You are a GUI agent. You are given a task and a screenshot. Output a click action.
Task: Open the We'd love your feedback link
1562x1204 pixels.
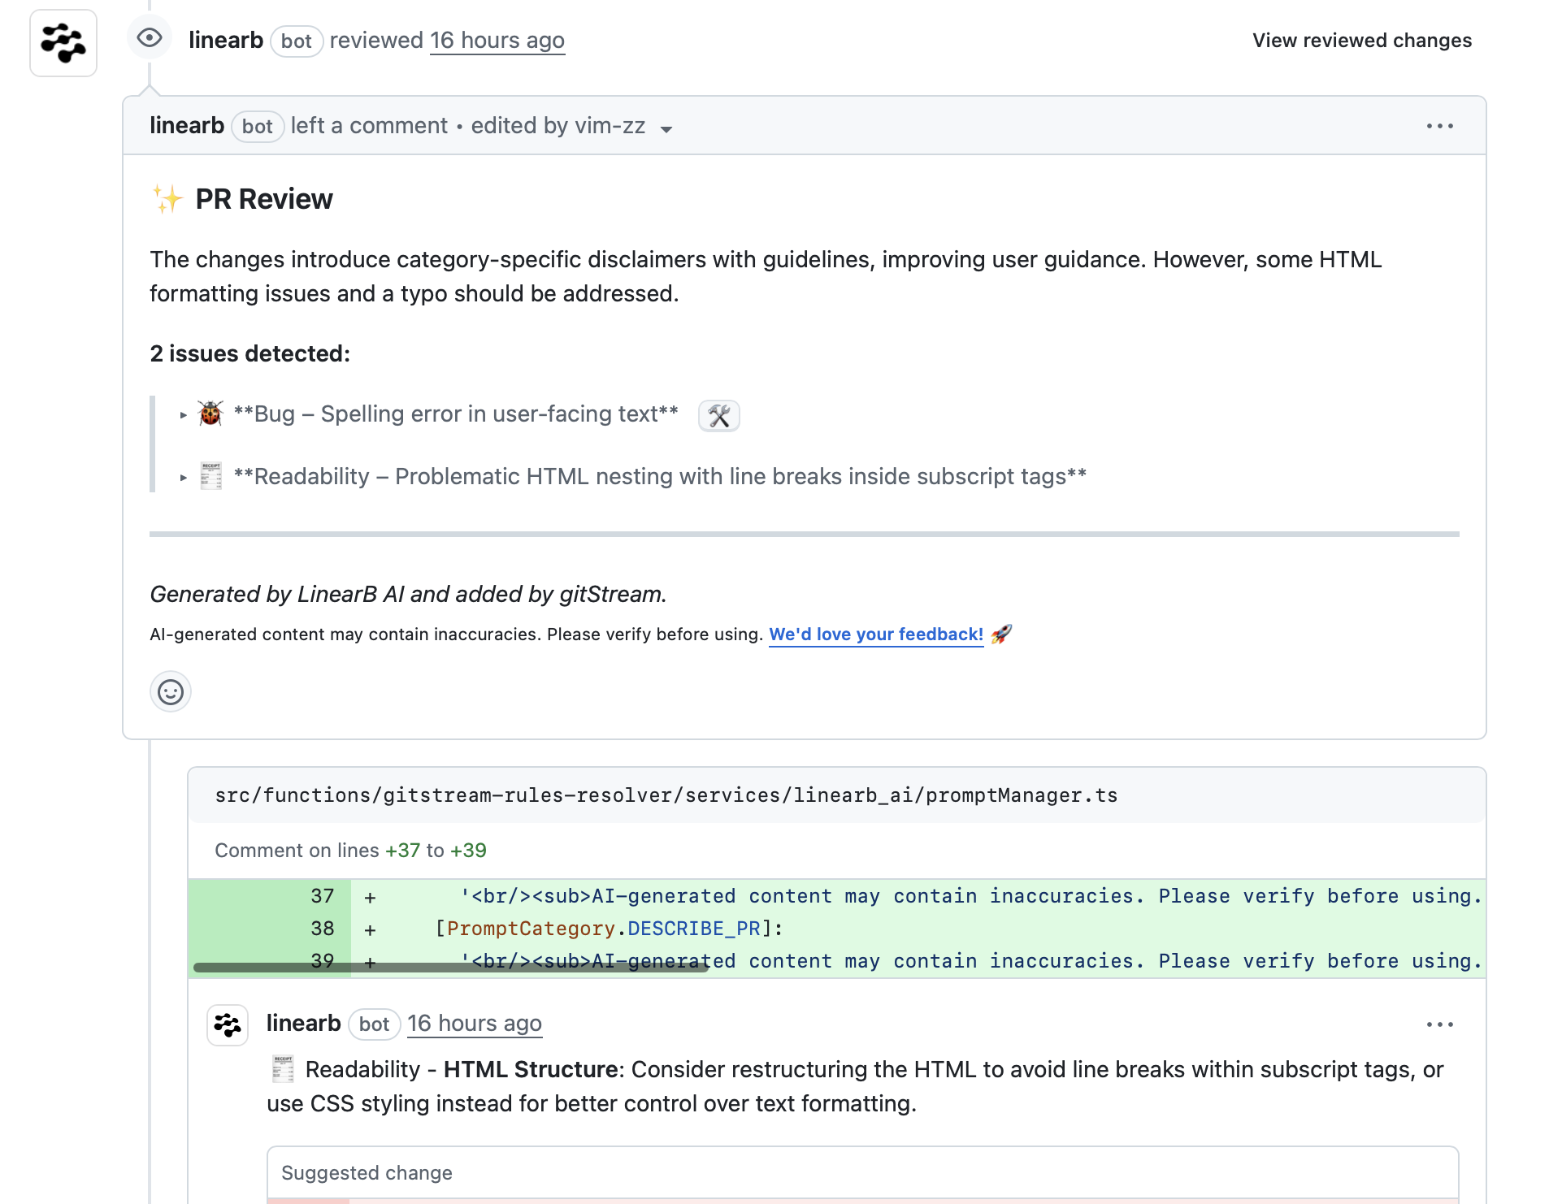(876, 634)
